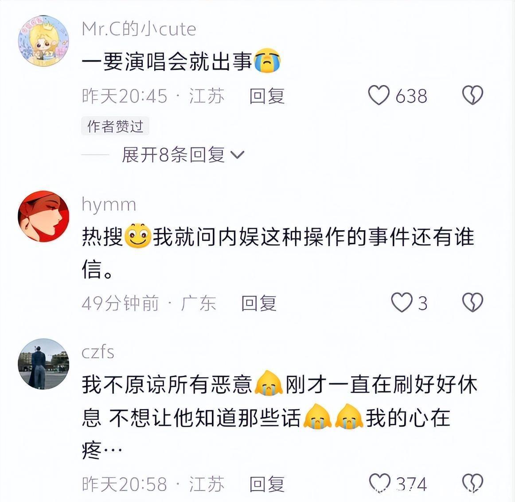Tap the 作者赞过 badge
This screenshot has height=502, width=515.
click(x=115, y=126)
